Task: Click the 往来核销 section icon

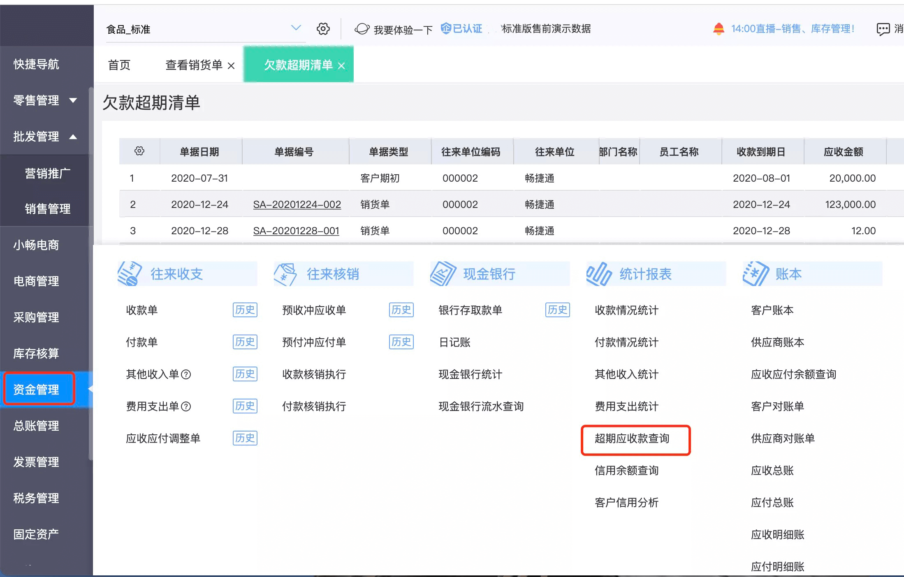Action: click(285, 274)
